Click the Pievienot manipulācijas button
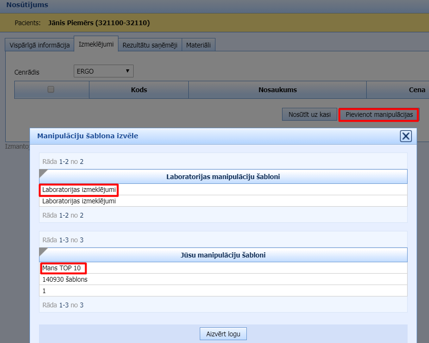The height and width of the screenshot is (343, 429). coord(379,114)
